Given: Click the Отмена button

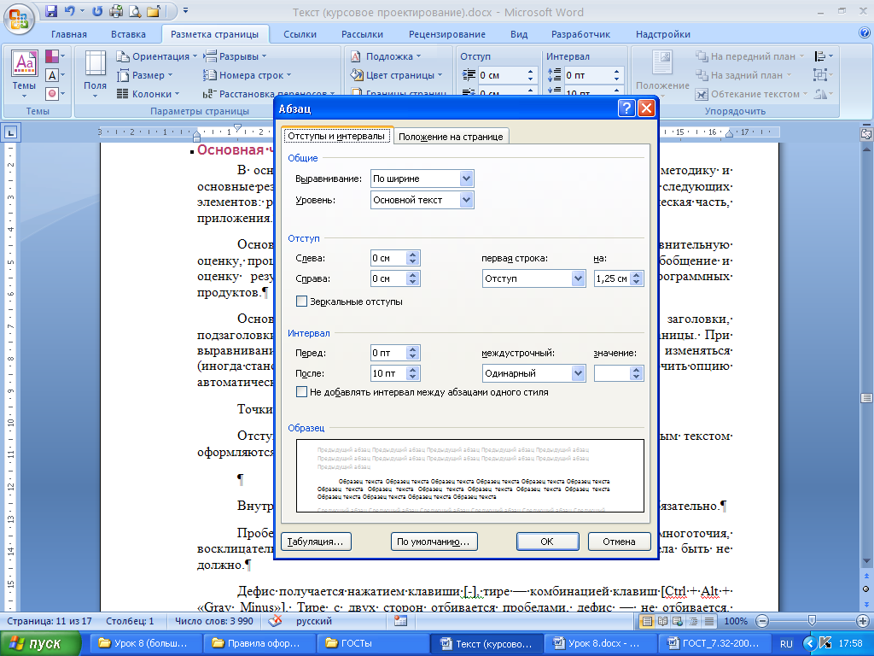Looking at the screenshot, I should pos(619,542).
